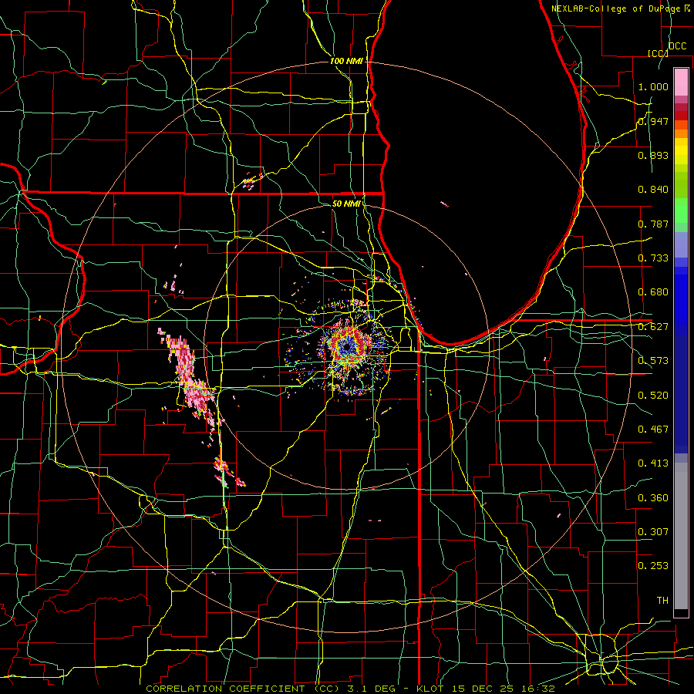The image size is (694, 694).
Task: Click the 0.787 color scale value
Action: pyautogui.click(x=653, y=224)
